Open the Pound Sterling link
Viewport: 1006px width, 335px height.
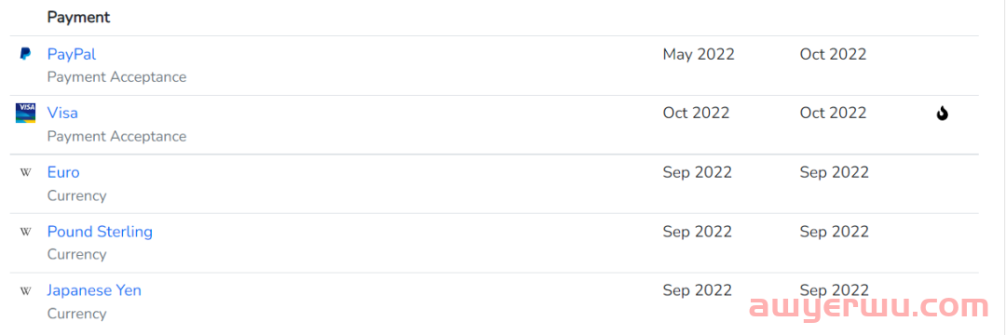pyautogui.click(x=100, y=231)
